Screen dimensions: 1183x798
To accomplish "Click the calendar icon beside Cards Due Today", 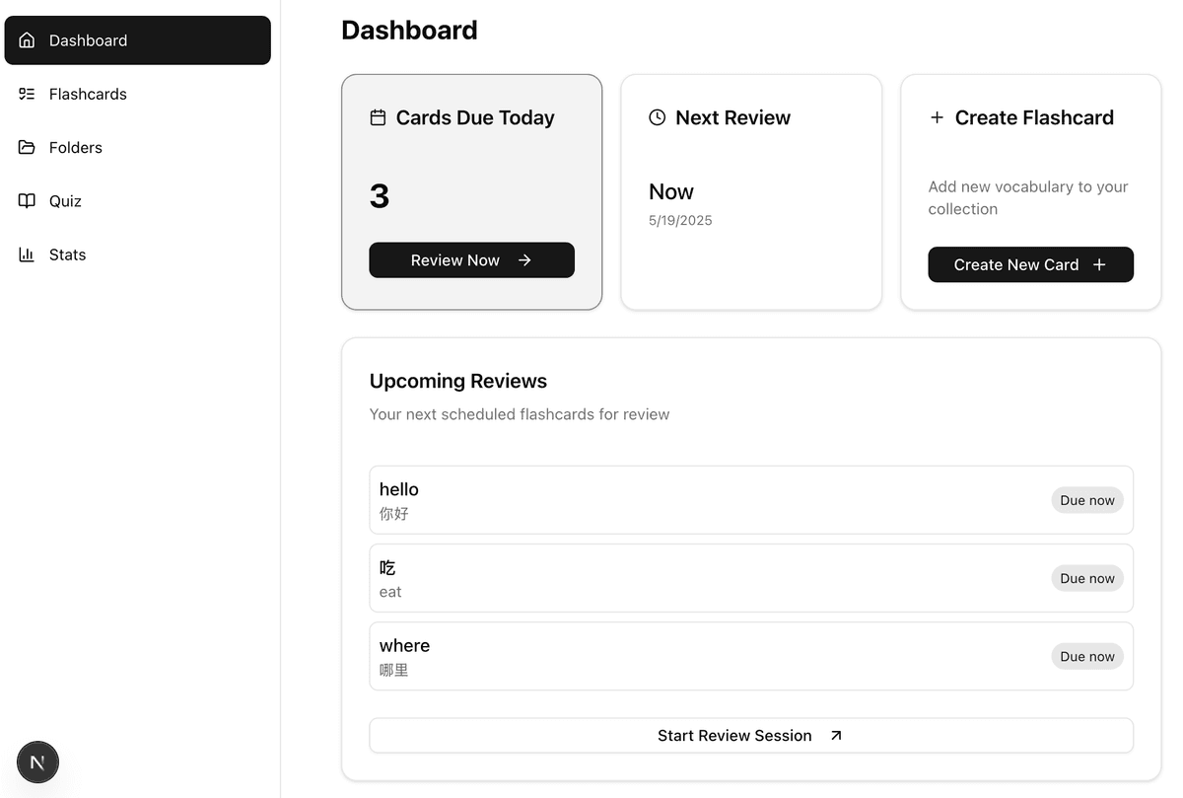I will pos(378,117).
